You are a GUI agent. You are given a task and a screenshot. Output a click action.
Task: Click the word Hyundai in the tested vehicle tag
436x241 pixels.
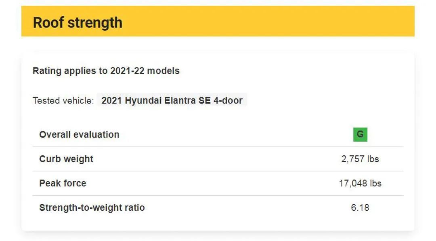click(143, 100)
